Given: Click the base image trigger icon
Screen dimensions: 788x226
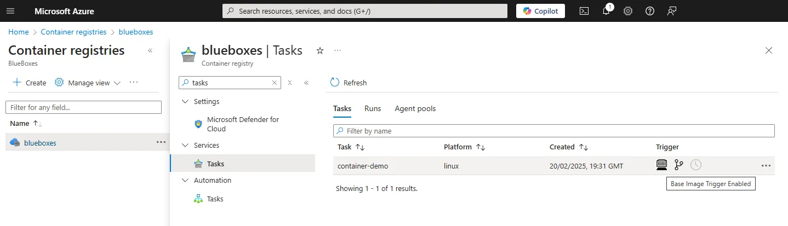Looking at the screenshot, I should click(662, 165).
